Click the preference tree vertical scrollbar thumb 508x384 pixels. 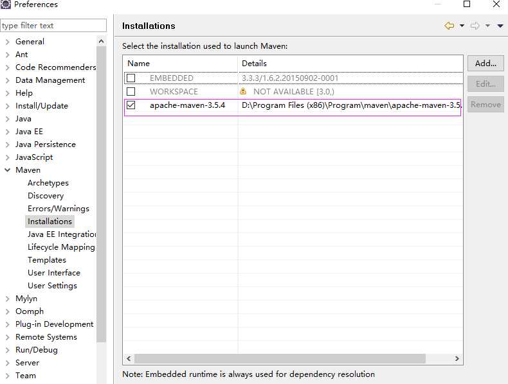(101, 194)
